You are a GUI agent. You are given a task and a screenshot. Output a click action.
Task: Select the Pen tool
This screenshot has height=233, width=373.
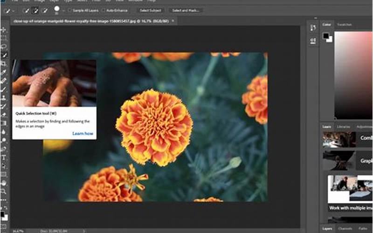[x=4, y=149]
